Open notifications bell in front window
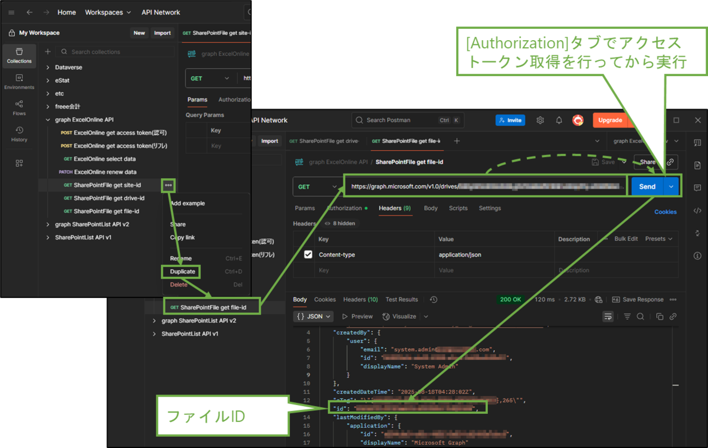The image size is (708, 448). [559, 120]
